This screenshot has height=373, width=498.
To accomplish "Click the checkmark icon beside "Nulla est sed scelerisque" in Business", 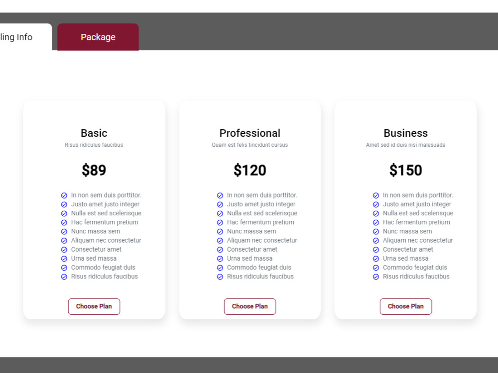I will [x=376, y=213].
